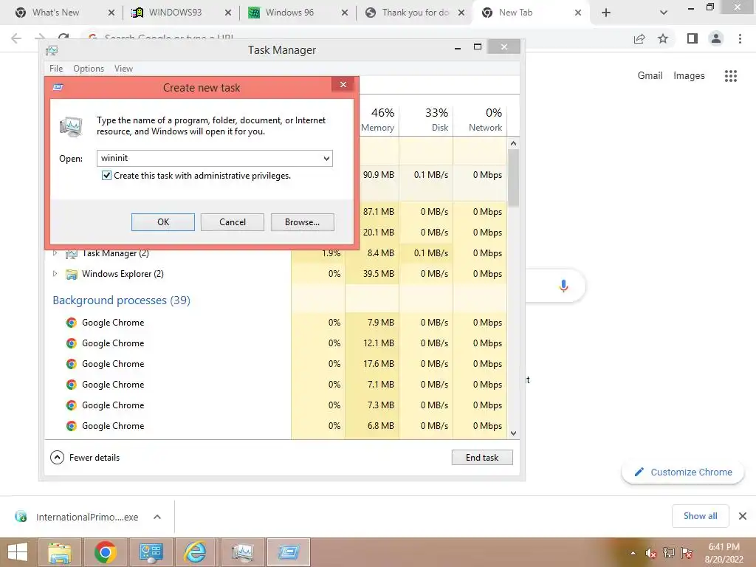Open a new Chrome tab with plus button
The height and width of the screenshot is (567, 756).
pyautogui.click(x=606, y=13)
